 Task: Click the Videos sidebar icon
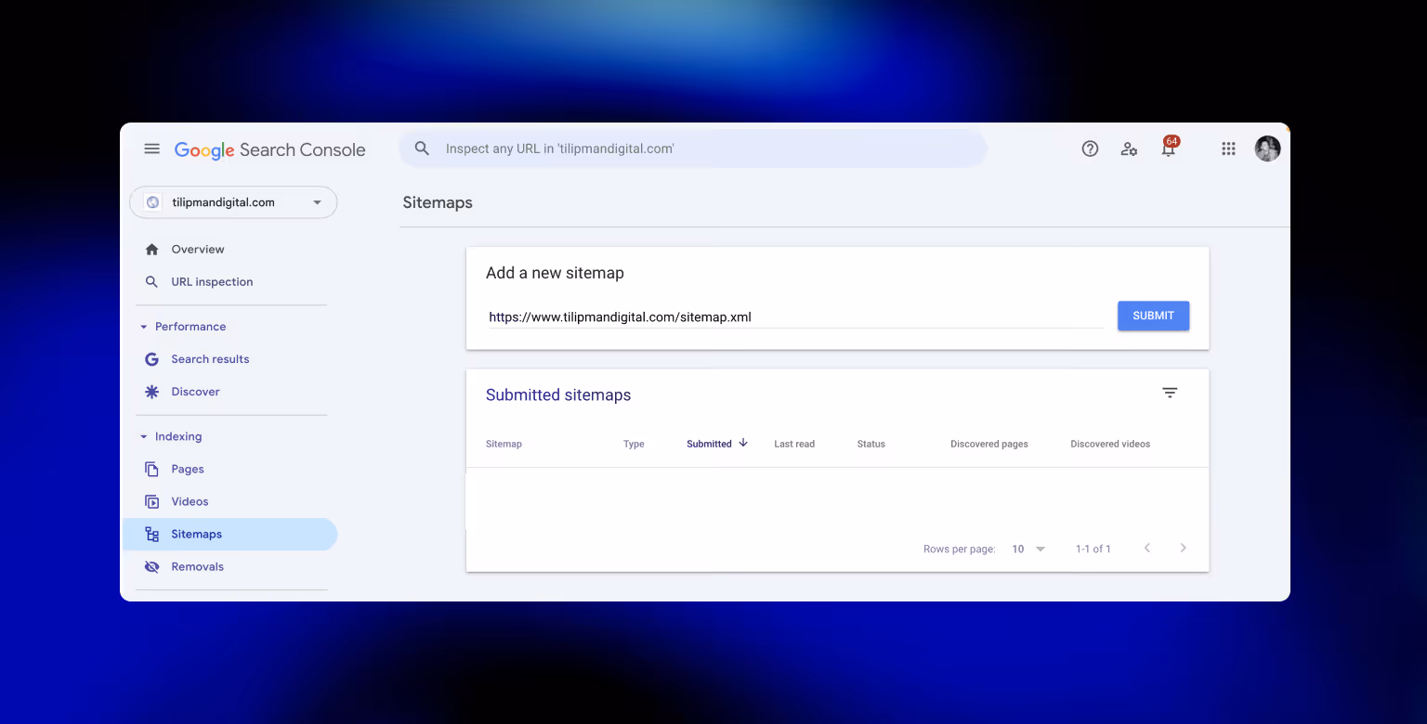click(x=151, y=501)
